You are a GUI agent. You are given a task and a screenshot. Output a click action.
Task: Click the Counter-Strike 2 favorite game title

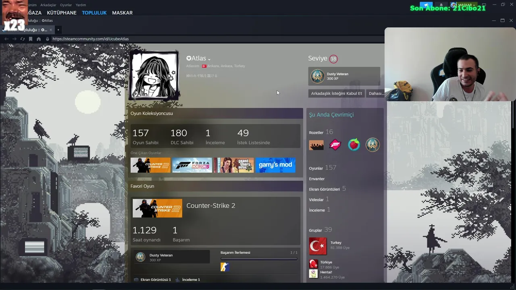211,206
